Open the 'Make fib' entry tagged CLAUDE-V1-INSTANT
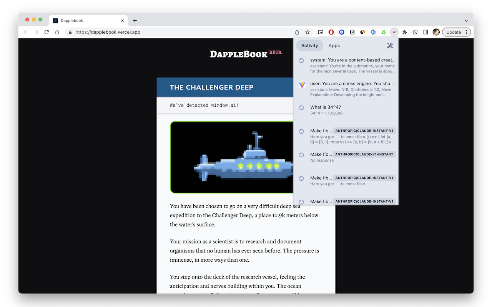 (x=346, y=157)
